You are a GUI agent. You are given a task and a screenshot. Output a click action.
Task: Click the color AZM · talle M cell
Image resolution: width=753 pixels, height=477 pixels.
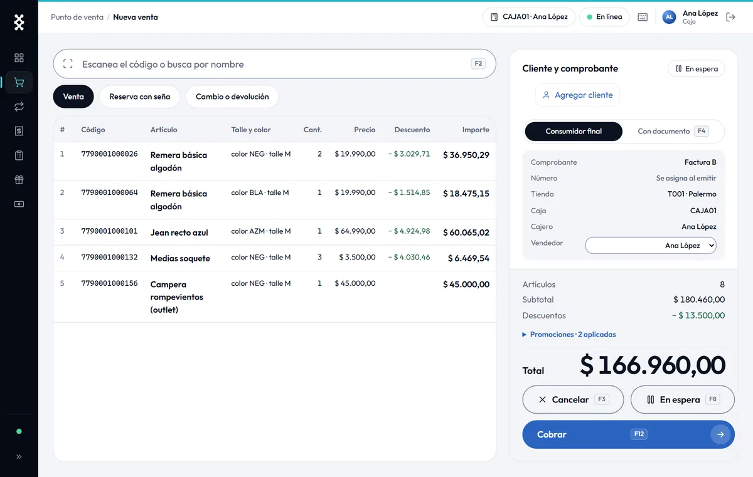261,231
